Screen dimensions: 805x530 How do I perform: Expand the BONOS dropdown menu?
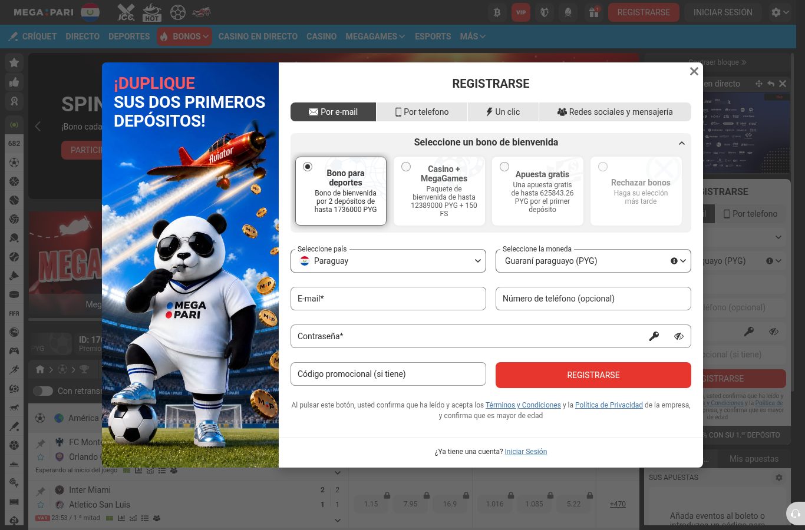pyautogui.click(x=184, y=37)
